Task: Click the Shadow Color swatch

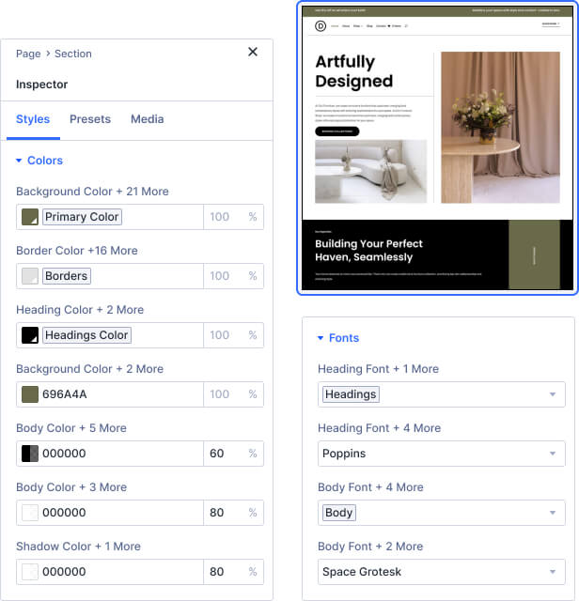Action: click(x=30, y=572)
